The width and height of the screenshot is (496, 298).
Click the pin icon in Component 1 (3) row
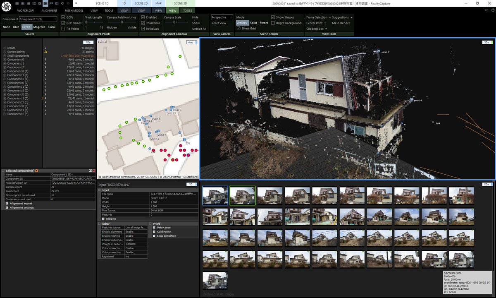coord(45,98)
